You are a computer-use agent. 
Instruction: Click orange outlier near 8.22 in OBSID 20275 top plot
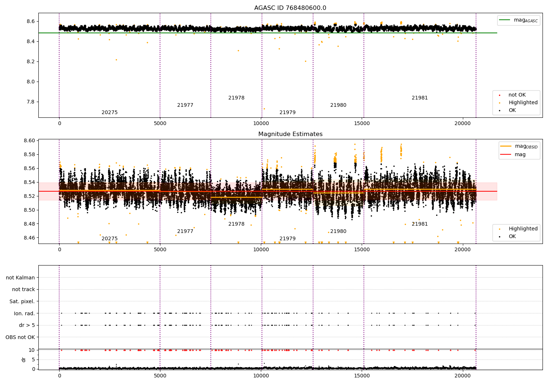click(x=116, y=60)
